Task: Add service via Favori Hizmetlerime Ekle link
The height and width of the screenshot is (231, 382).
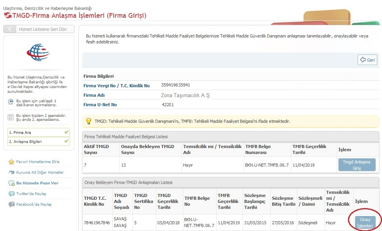Action: (38, 162)
